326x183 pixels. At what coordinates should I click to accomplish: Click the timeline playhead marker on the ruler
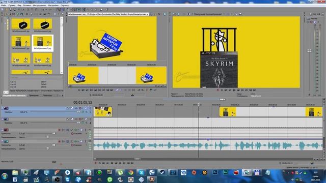[198, 105]
